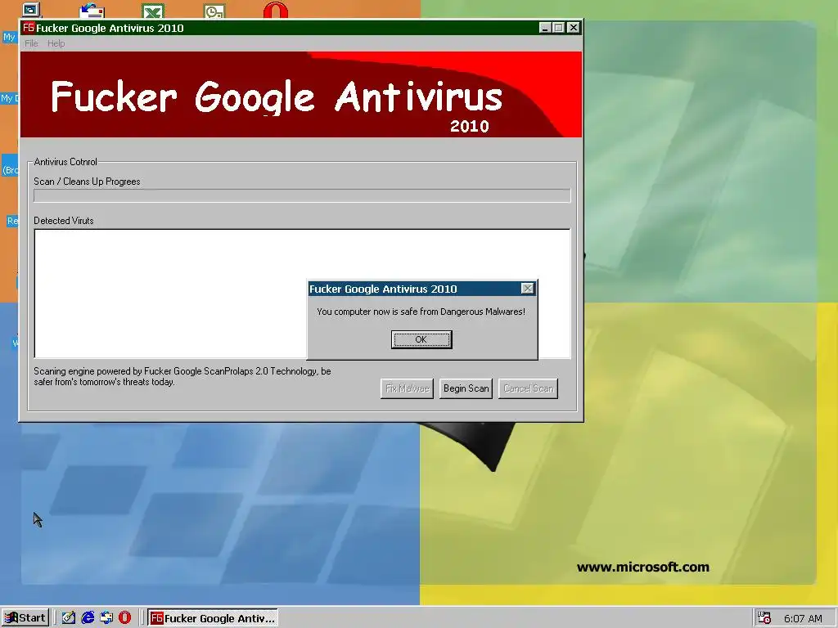Select the Opera desktop icon
The image size is (838, 628).
click(276, 10)
